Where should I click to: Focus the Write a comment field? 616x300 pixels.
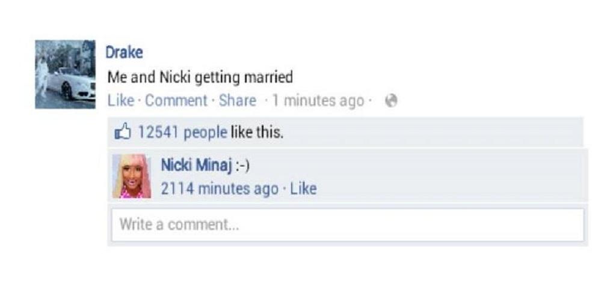pos(348,225)
